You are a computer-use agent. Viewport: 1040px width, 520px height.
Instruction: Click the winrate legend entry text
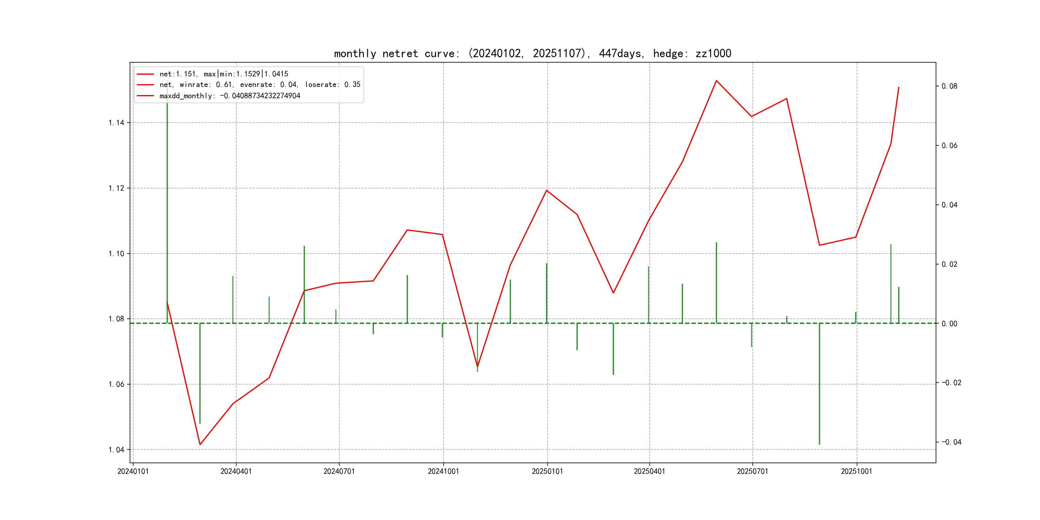pos(260,85)
